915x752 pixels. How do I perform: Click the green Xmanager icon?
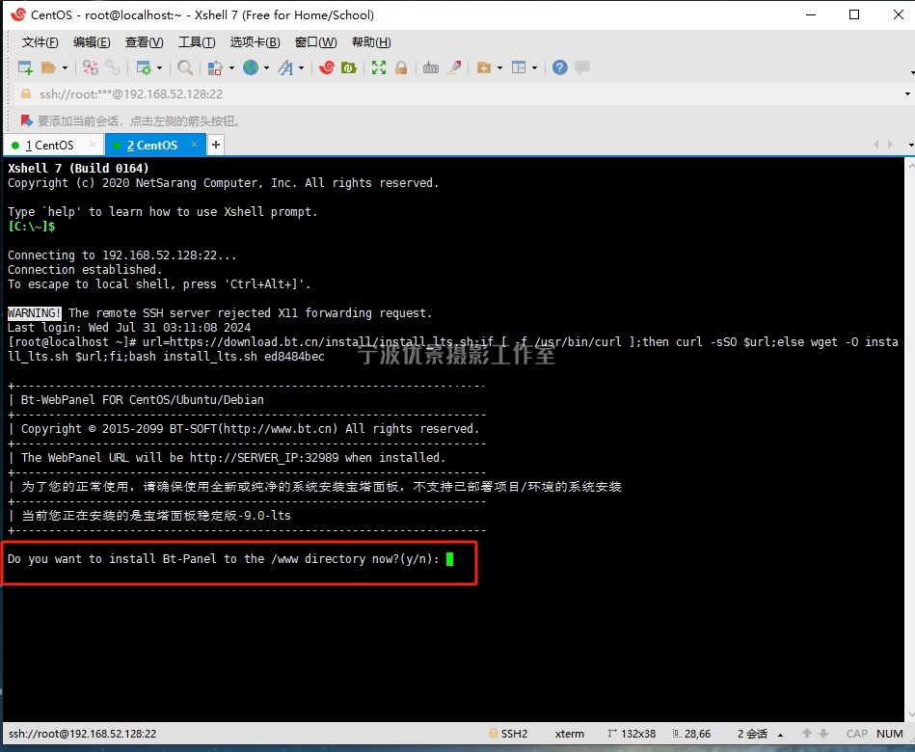(349, 67)
